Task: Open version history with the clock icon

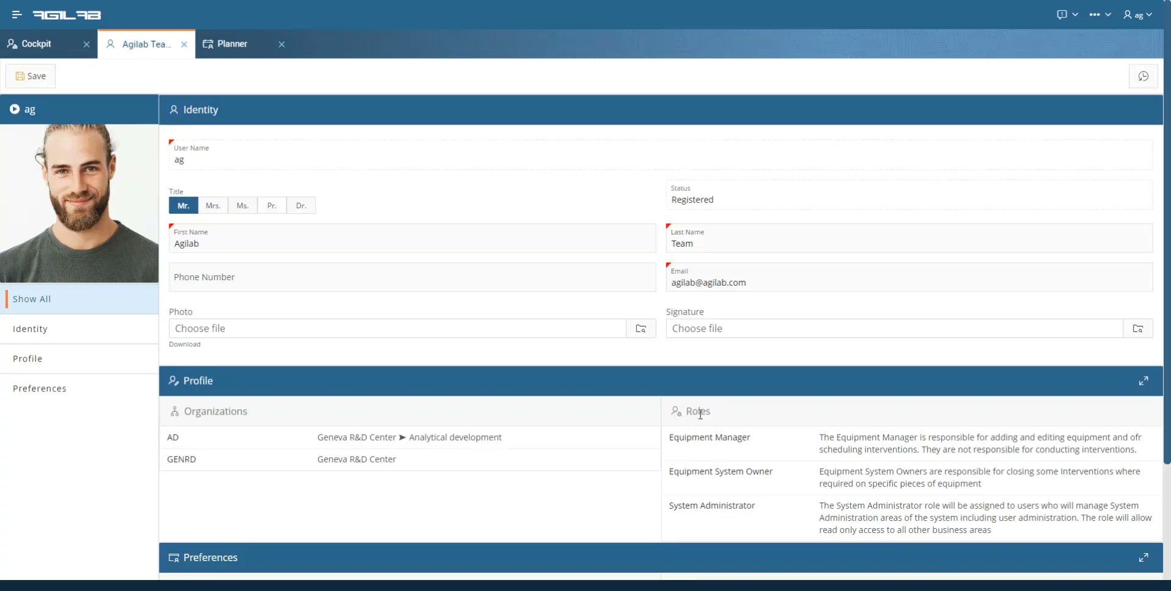Action: [x=1143, y=76]
